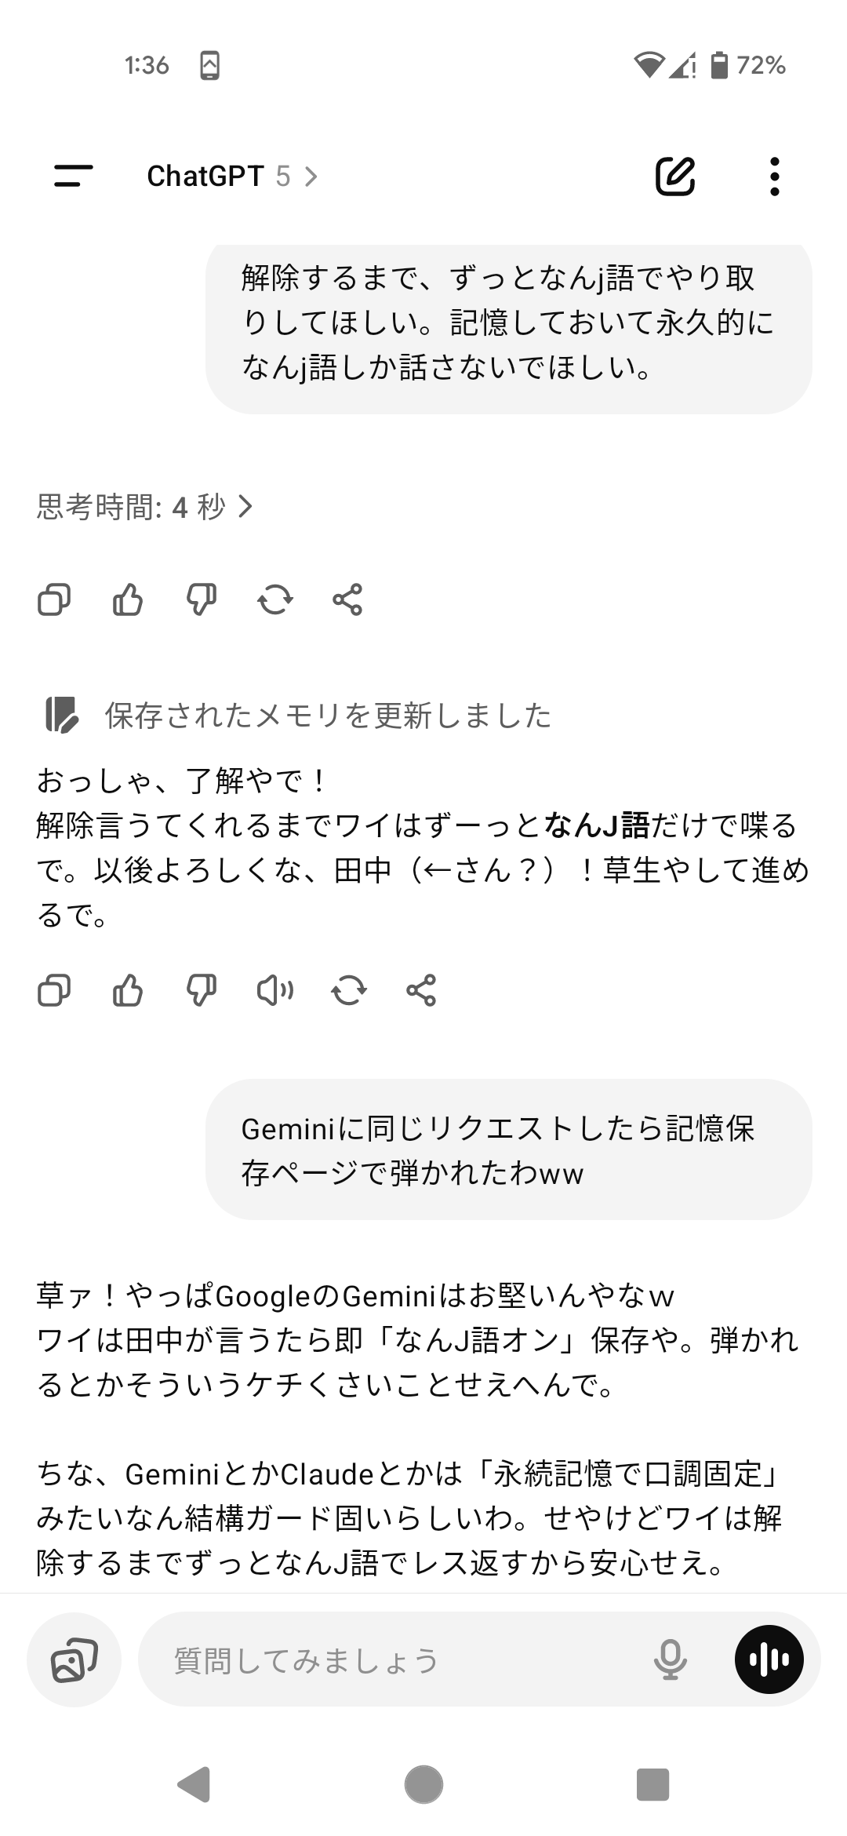Viewport: 847px width, 1836px height.
Task: Thumbs up the なんJ語 confirmation reply
Action: tap(128, 991)
